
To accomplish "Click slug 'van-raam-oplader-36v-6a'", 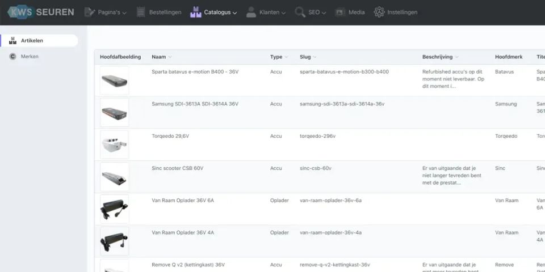I will [x=330, y=201].
